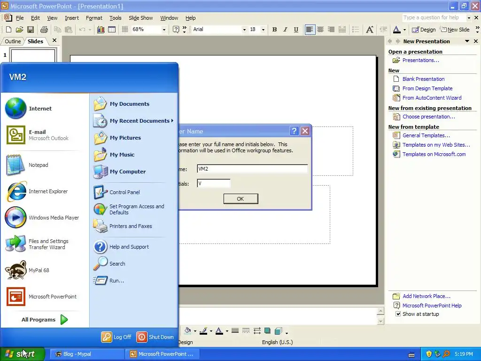The width and height of the screenshot is (481, 361).
Task: Click Shut Down button
Action: (x=155, y=337)
